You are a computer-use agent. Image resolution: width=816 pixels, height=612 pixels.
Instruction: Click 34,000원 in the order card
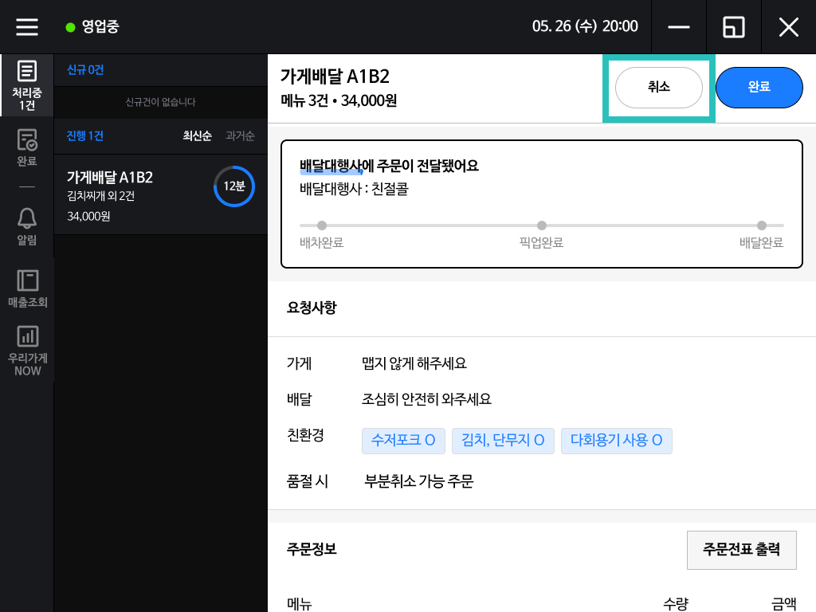(88, 217)
